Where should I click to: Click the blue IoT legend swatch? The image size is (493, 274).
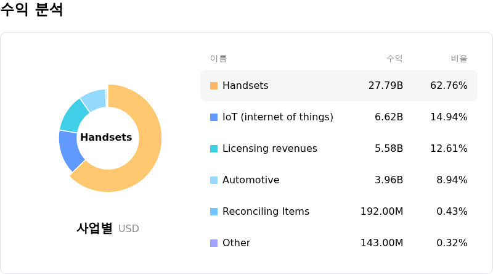(x=214, y=117)
